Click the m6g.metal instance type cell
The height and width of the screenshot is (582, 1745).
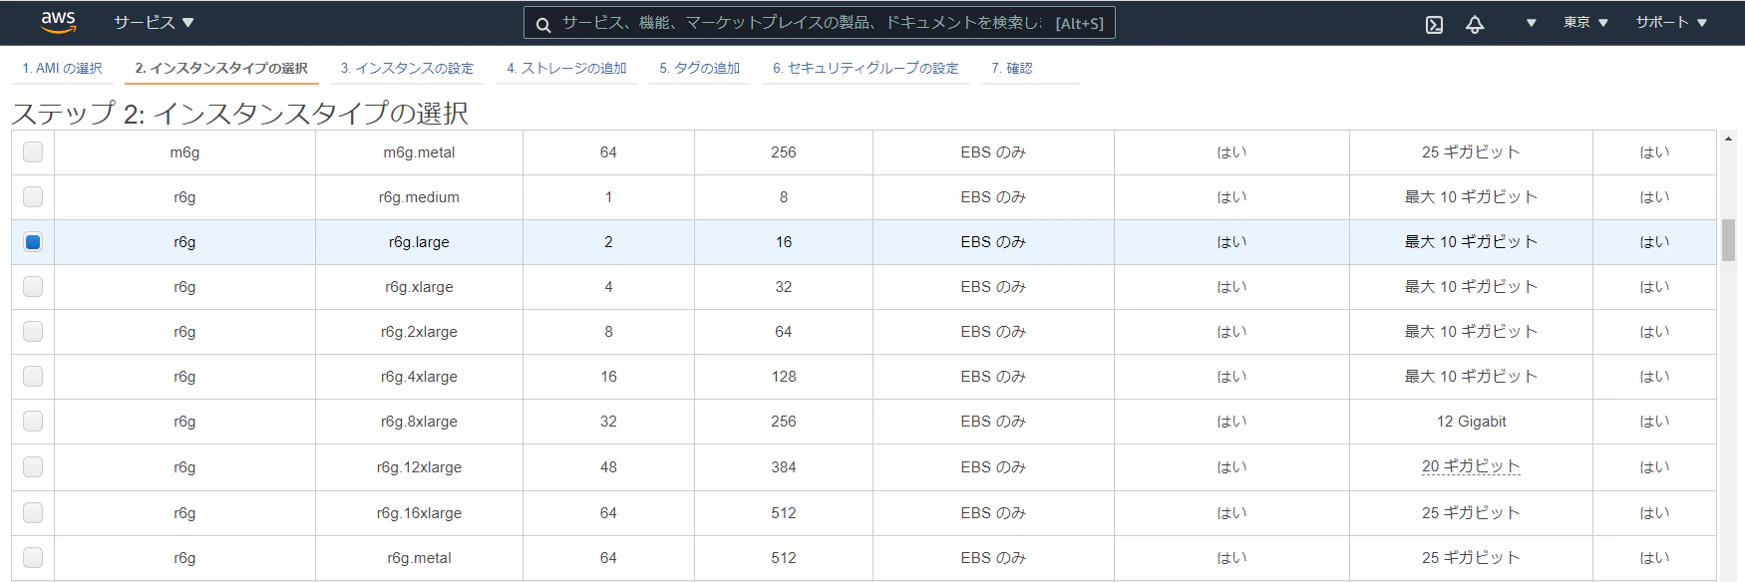tap(419, 152)
